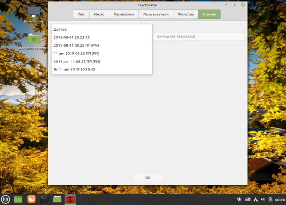Pick format 2019-08-11 08:25 ПП (PM)

102,45
